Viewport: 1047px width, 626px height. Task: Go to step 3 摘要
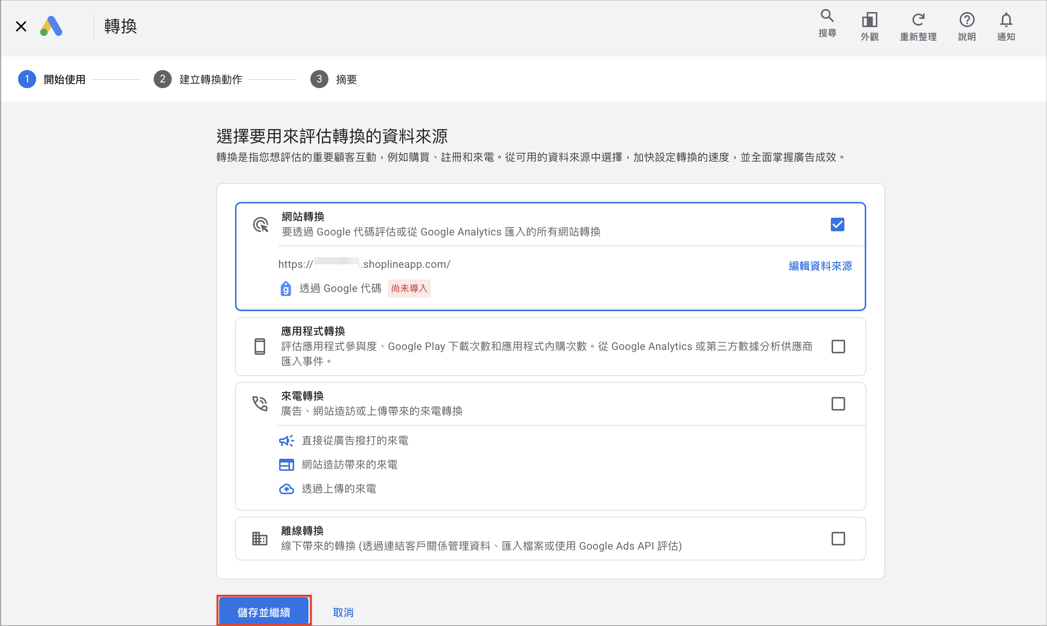tap(334, 79)
